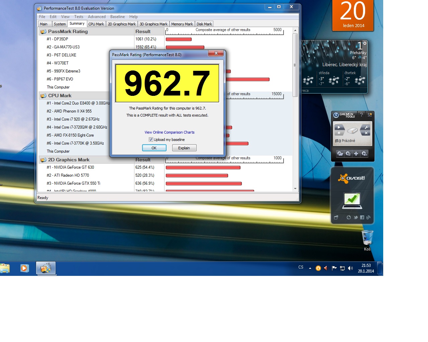Uncheck the Upload my baseline checkbox
Viewport: 428px width, 342px height.
(x=151, y=140)
